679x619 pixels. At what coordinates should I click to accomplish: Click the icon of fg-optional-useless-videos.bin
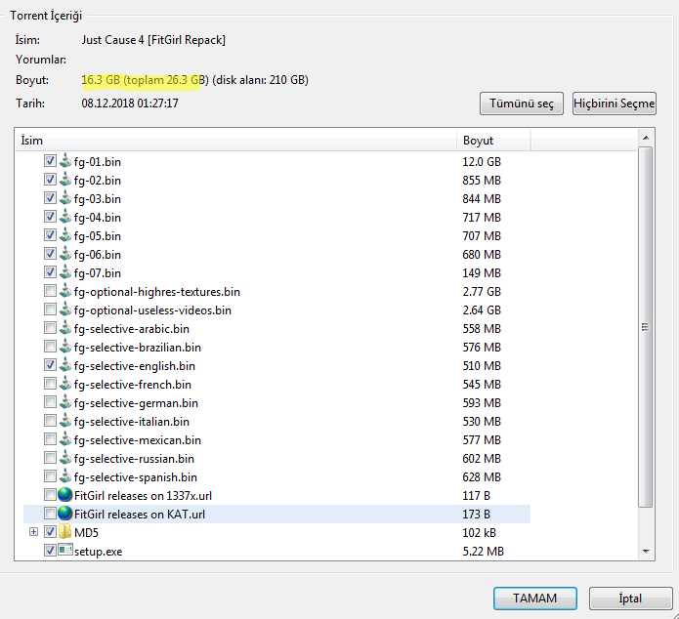(65, 309)
